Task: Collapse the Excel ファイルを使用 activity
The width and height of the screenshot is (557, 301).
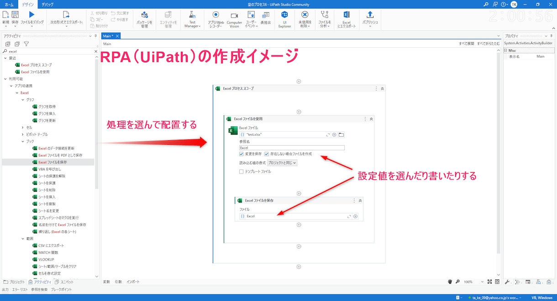Action: coord(371,119)
